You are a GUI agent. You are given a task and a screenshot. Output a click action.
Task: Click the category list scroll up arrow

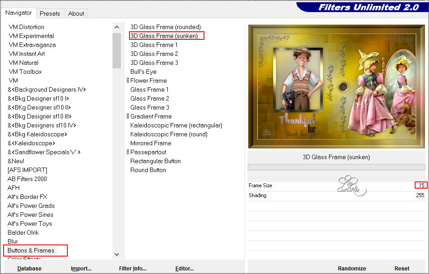[x=117, y=27]
